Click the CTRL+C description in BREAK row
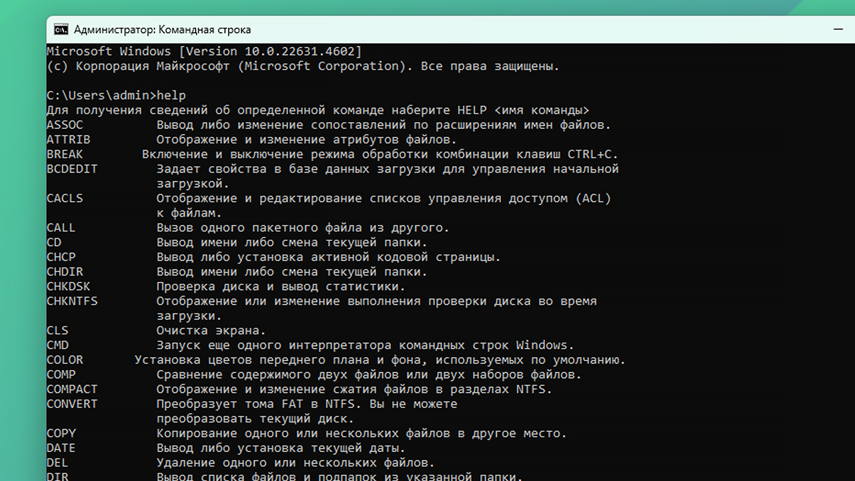 coord(380,154)
